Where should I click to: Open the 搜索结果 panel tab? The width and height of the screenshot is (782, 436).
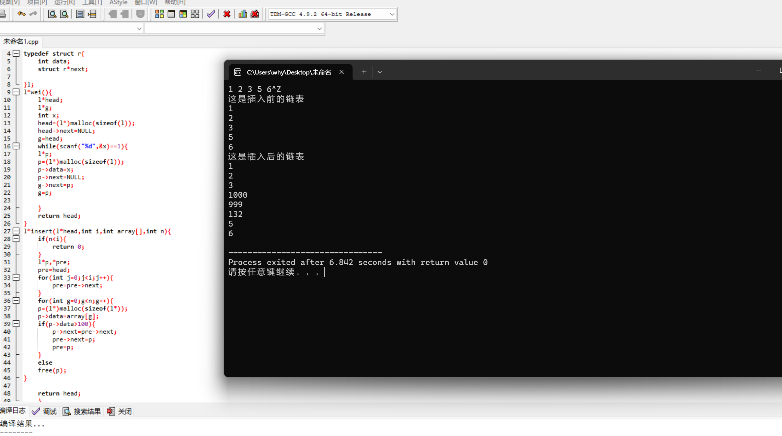[x=82, y=411]
